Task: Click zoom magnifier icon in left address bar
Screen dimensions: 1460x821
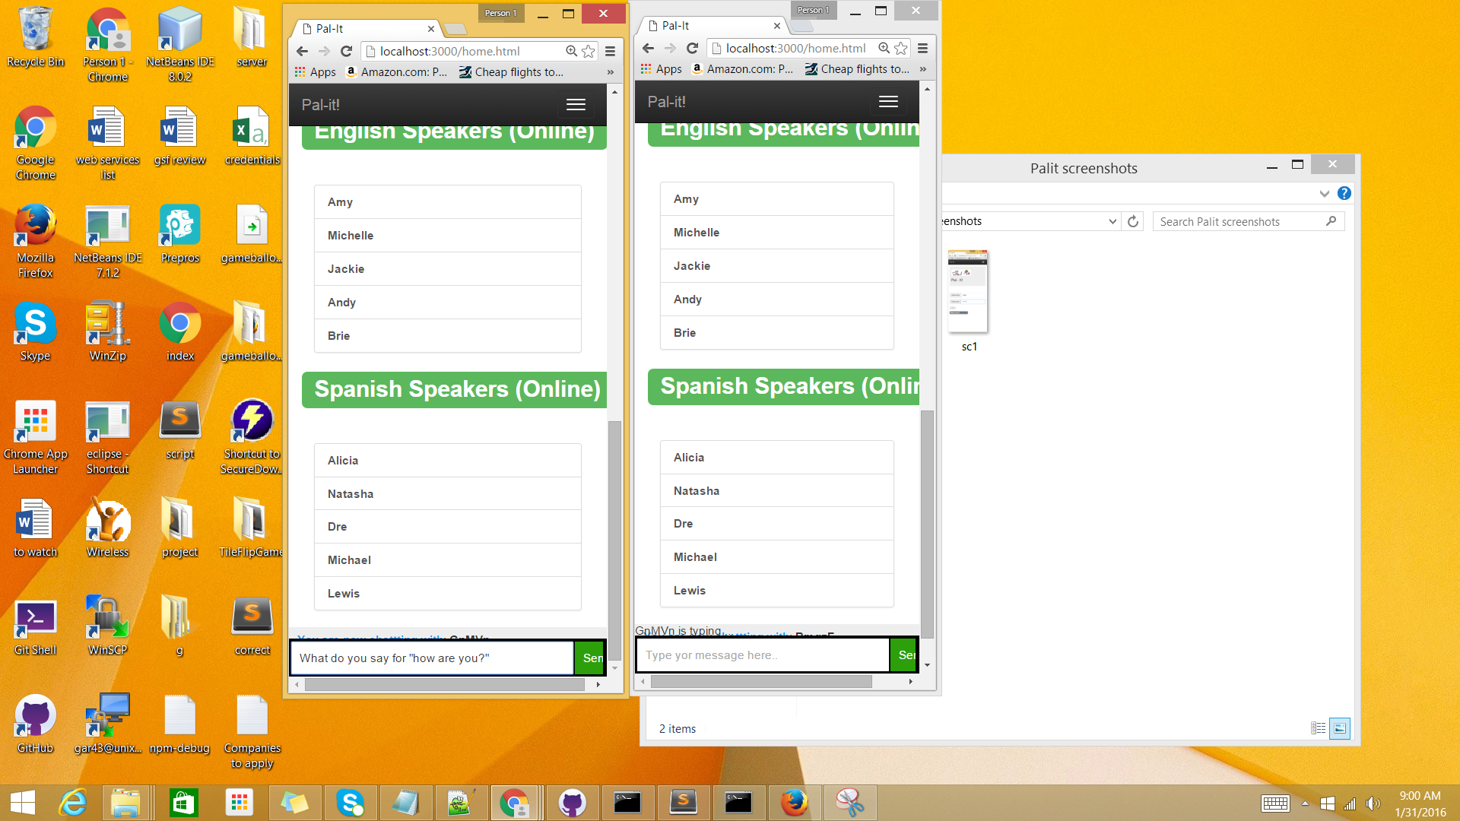Action: pyautogui.click(x=571, y=51)
